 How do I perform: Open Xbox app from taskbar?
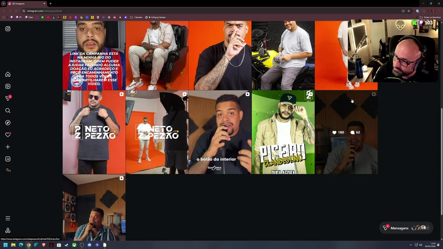point(74,245)
